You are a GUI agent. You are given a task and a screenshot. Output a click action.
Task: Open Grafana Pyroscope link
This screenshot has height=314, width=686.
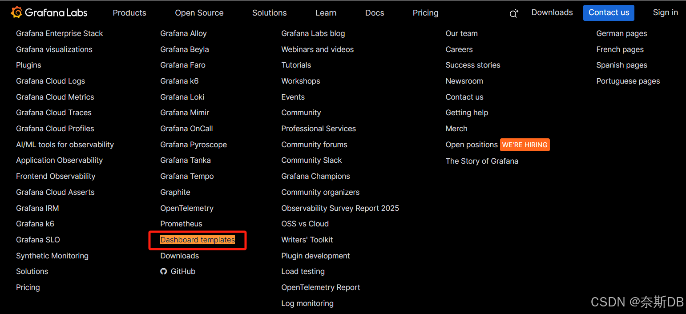pos(194,145)
